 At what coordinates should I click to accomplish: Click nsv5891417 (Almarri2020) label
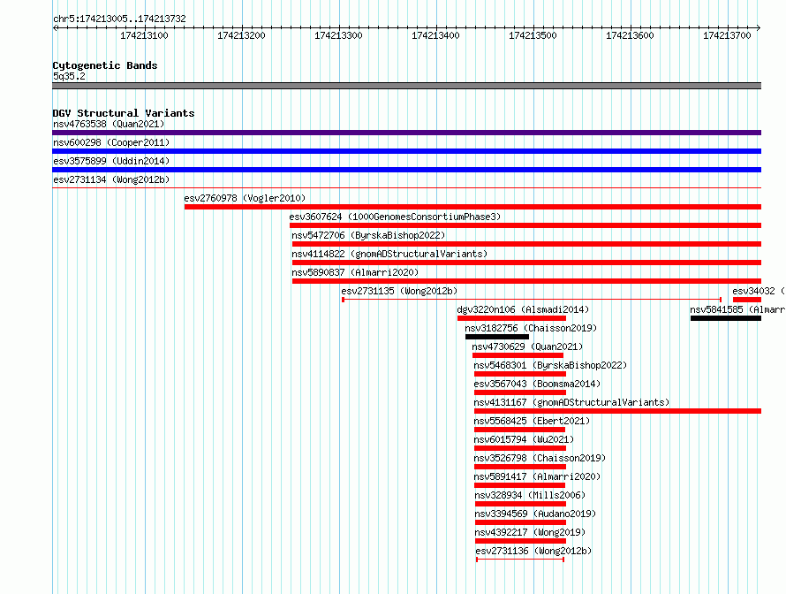[537, 476]
